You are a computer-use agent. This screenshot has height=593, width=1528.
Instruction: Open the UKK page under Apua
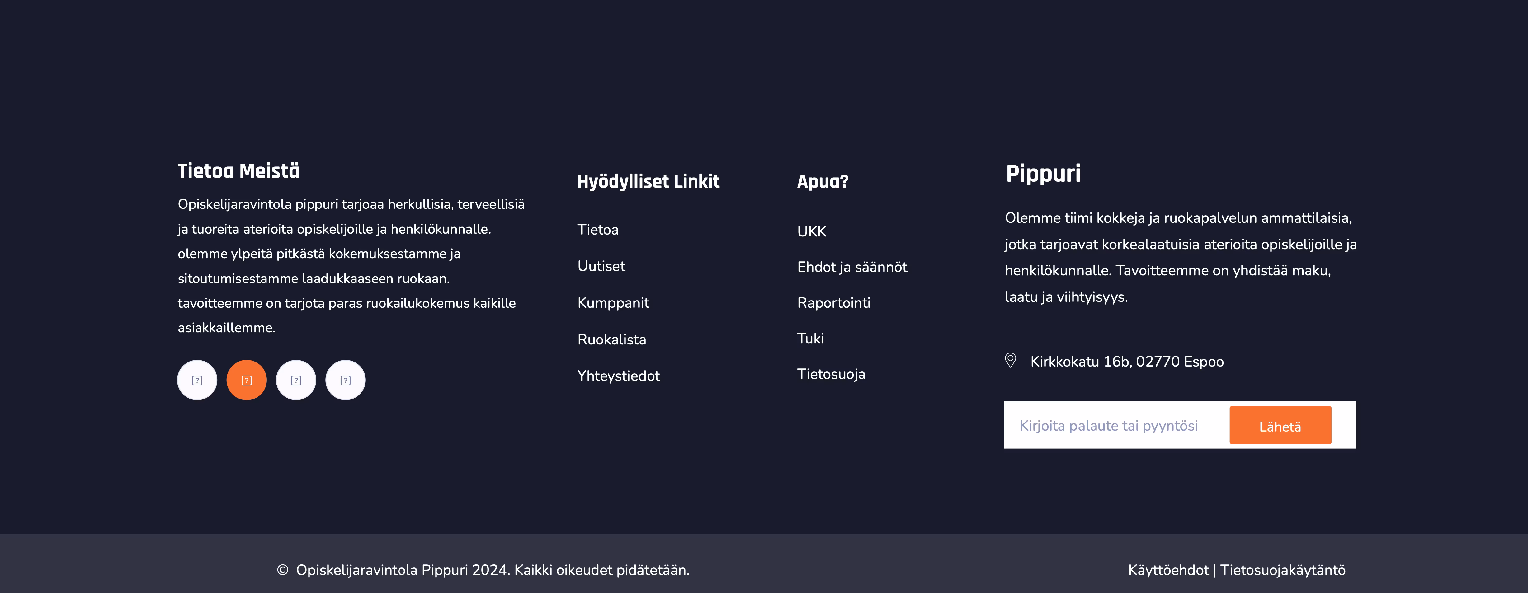click(811, 231)
